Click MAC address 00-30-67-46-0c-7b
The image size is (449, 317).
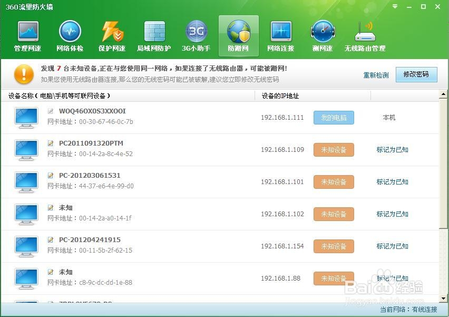click(106, 122)
